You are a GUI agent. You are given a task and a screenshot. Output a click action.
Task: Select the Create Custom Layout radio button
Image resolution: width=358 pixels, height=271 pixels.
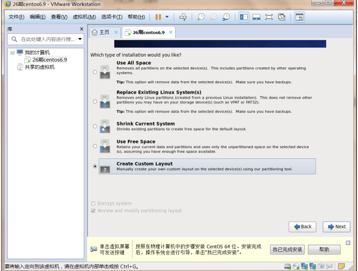coord(95,167)
